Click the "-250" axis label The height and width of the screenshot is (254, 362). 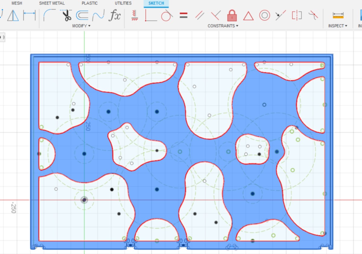tap(13, 208)
